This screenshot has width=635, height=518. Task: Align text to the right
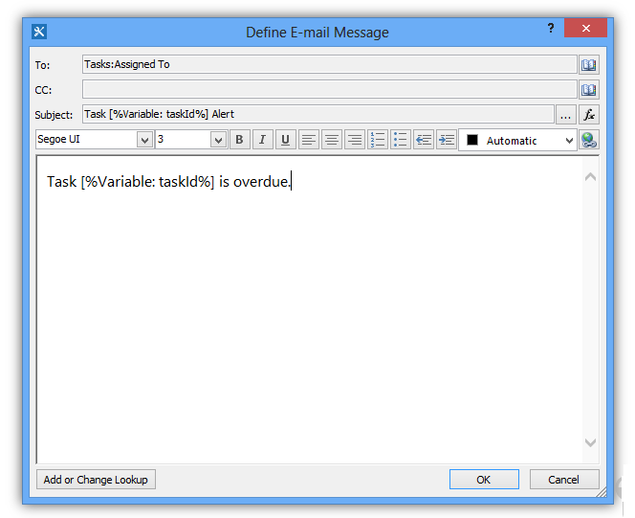pos(355,140)
